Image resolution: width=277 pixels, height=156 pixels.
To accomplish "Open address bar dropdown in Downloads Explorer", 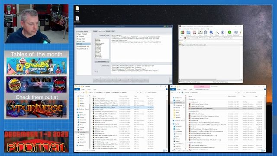I will [x=236, y=92].
